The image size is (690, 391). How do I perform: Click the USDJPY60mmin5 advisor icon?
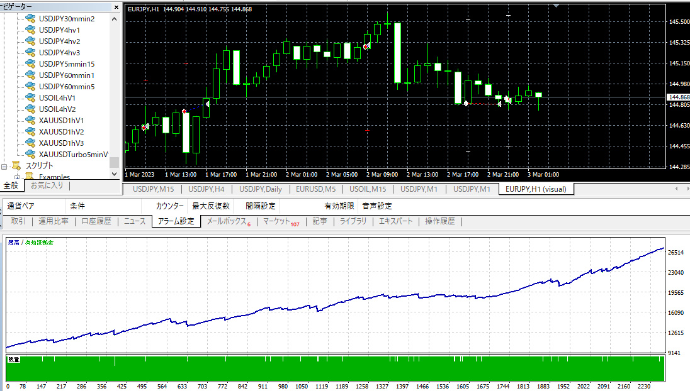tap(30, 86)
